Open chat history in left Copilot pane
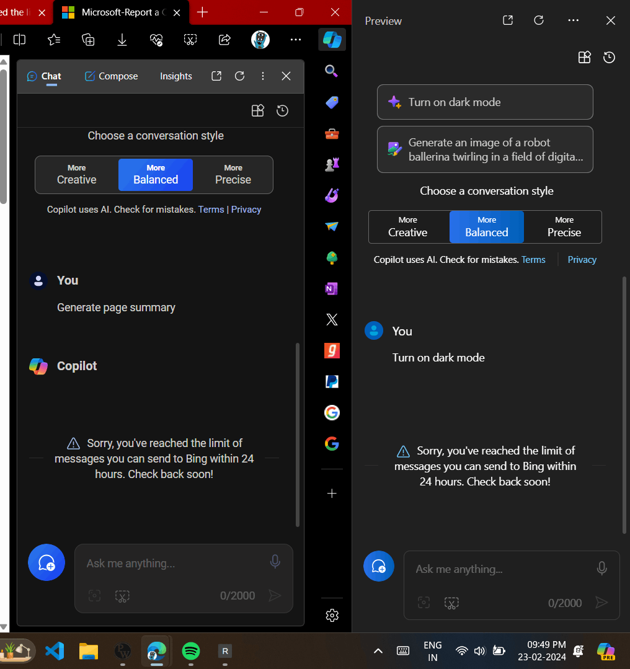 point(282,111)
